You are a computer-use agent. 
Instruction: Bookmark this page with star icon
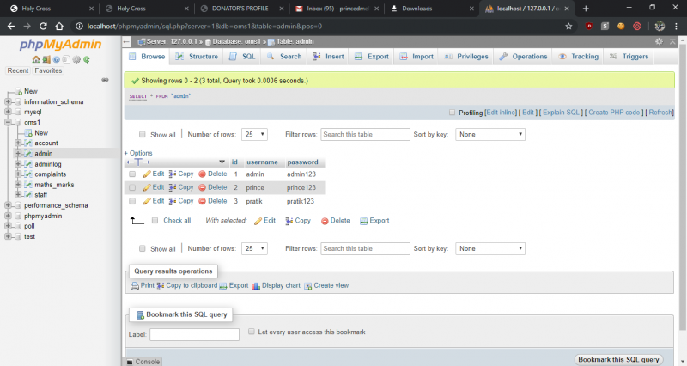click(x=568, y=27)
